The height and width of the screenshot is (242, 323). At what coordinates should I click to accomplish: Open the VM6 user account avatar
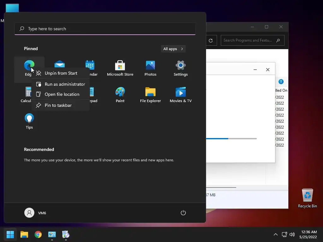coord(29,213)
